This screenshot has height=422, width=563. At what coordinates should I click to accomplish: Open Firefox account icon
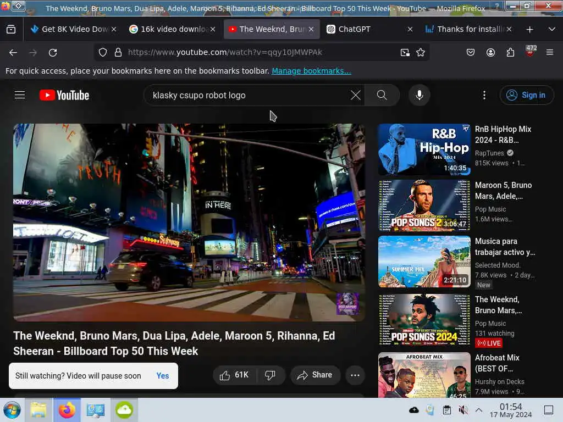click(490, 53)
